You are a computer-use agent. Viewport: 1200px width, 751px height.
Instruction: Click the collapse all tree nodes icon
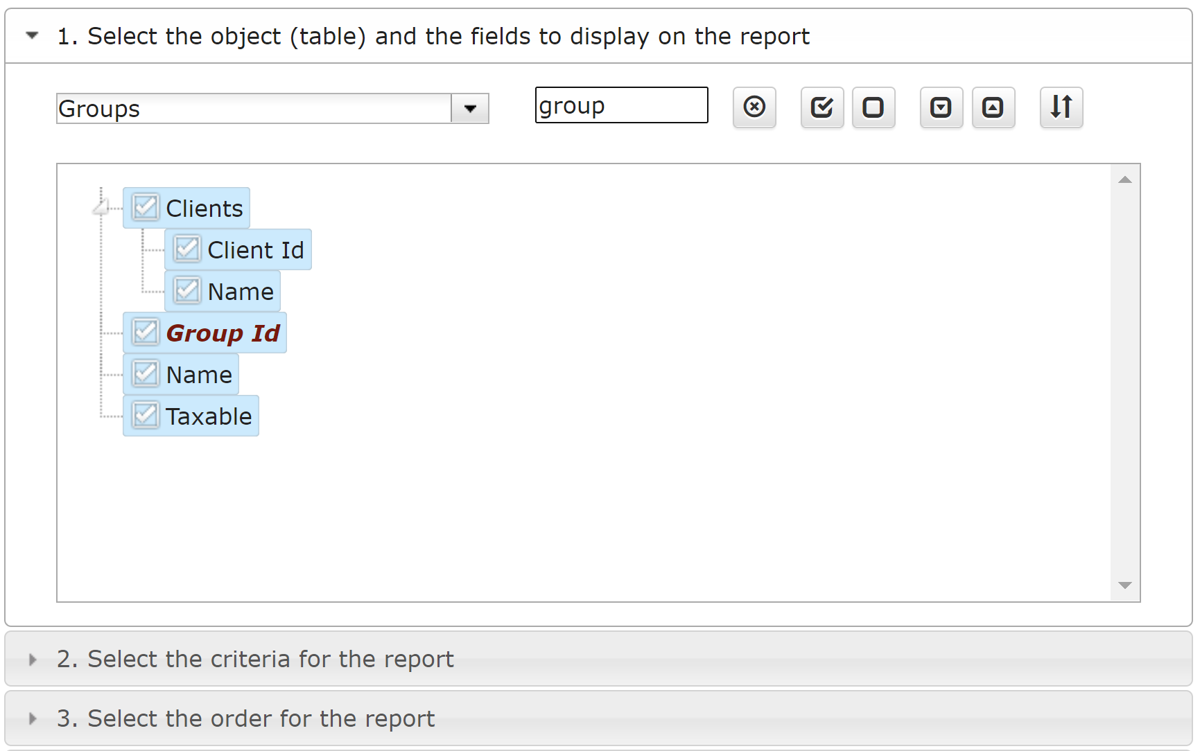pos(993,107)
